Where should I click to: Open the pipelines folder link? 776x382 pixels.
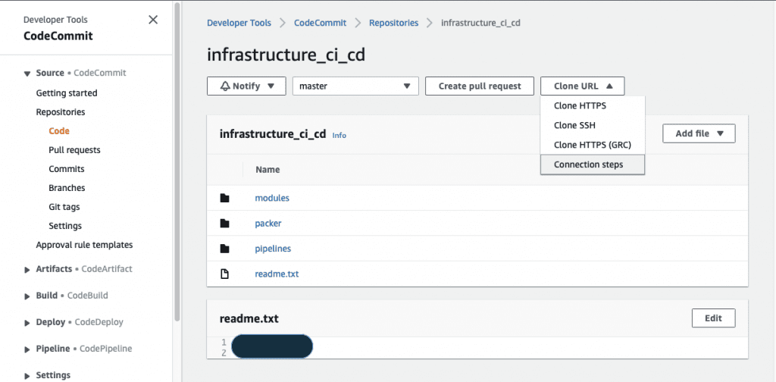273,249
